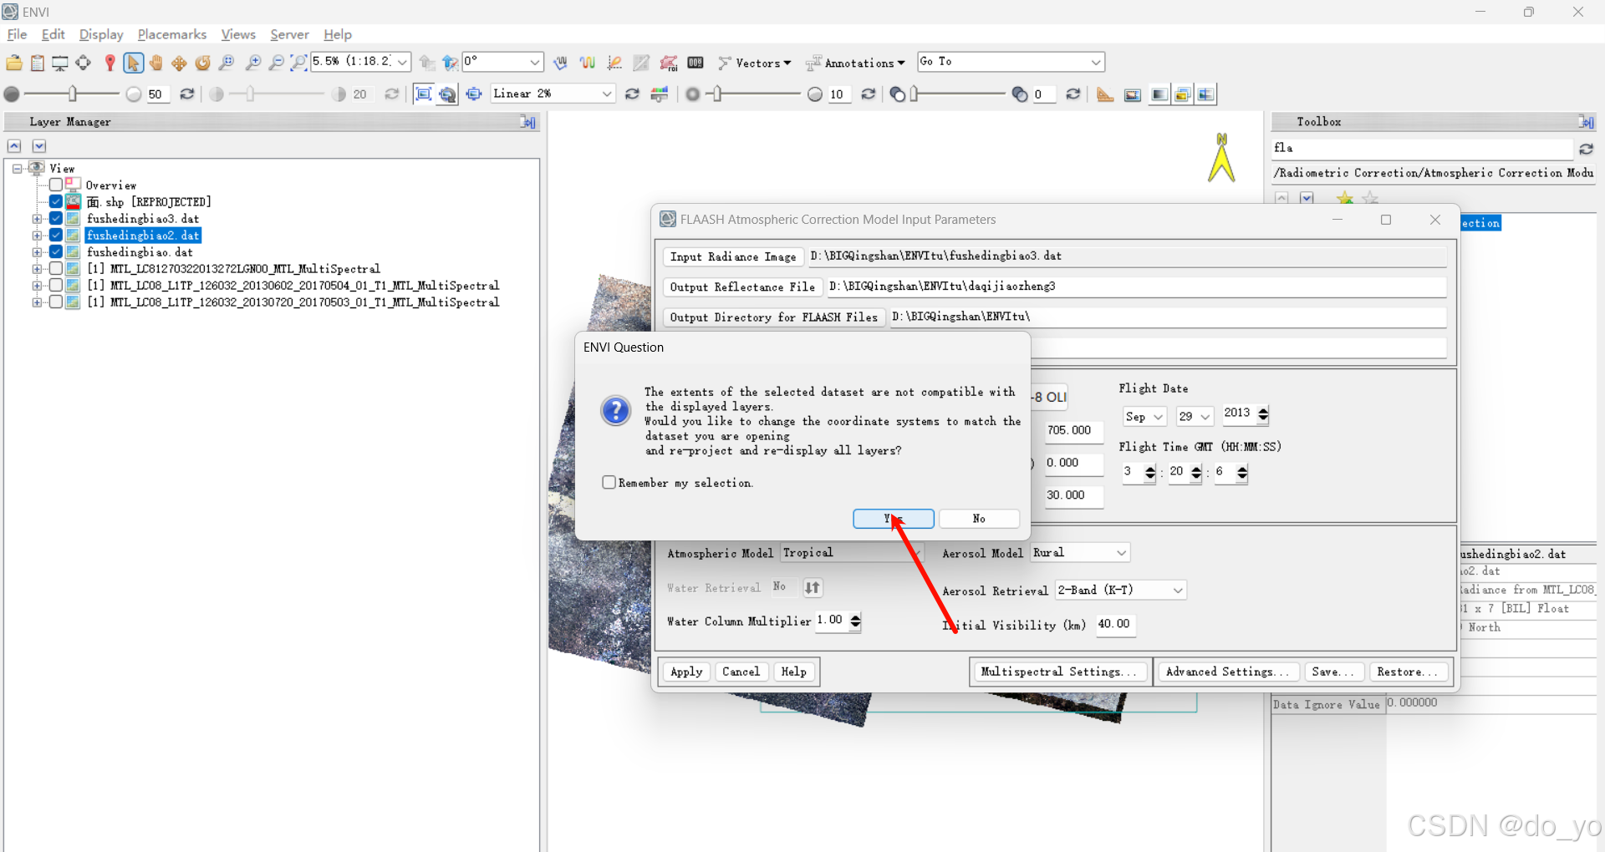Click the Toolbox search field
Image resolution: width=1605 pixels, height=852 pixels.
click(1422, 148)
